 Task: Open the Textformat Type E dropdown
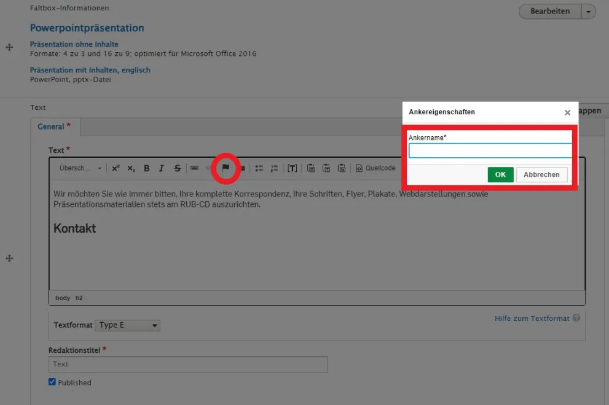tap(127, 325)
